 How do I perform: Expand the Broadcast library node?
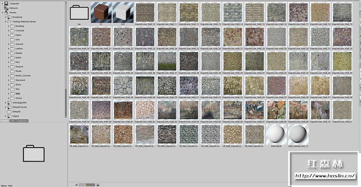(x=5, y=17)
